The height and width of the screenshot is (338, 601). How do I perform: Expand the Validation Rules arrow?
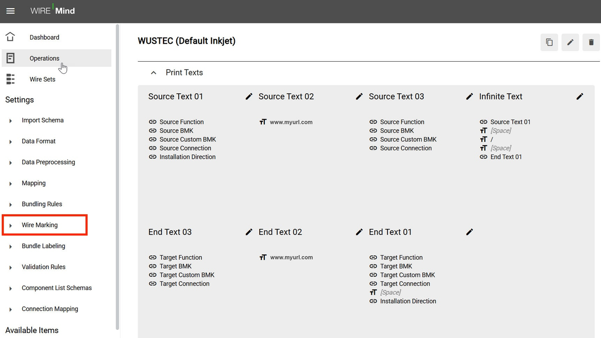click(x=10, y=268)
